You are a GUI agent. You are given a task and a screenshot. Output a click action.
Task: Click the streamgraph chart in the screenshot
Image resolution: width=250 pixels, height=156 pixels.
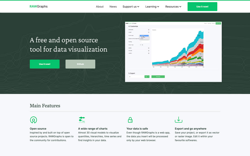pyautogui.click(x=178, y=48)
